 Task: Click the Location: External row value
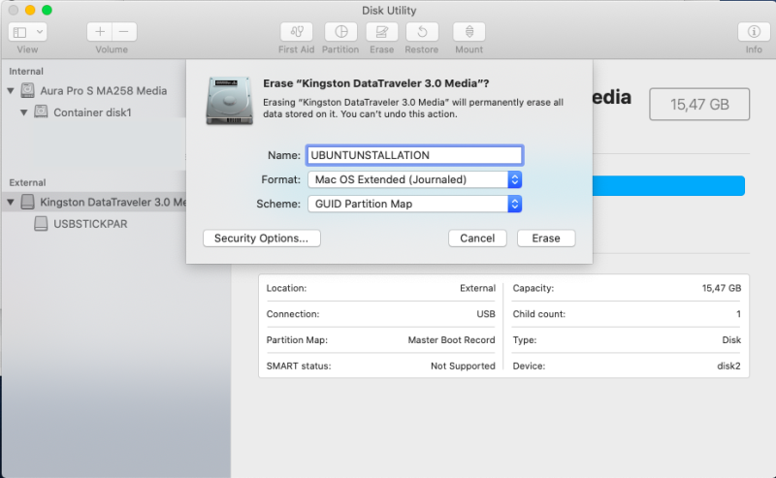pyautogui.click(x=477, y=288)
